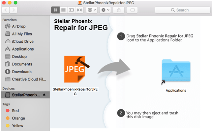Switch to list view

(63, 10)
